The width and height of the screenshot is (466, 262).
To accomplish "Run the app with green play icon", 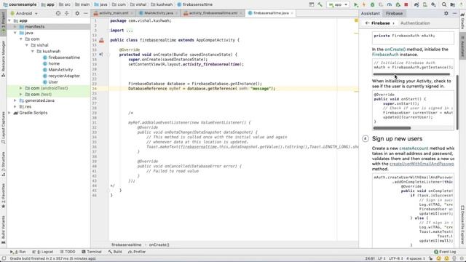I will click(356, 5).
